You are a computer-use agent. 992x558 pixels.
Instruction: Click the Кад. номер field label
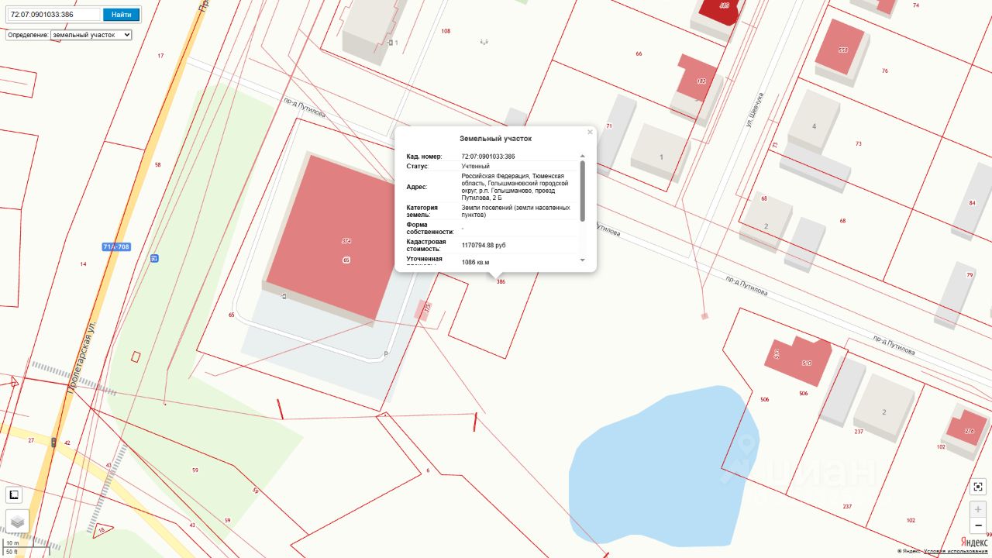(424, 157)
